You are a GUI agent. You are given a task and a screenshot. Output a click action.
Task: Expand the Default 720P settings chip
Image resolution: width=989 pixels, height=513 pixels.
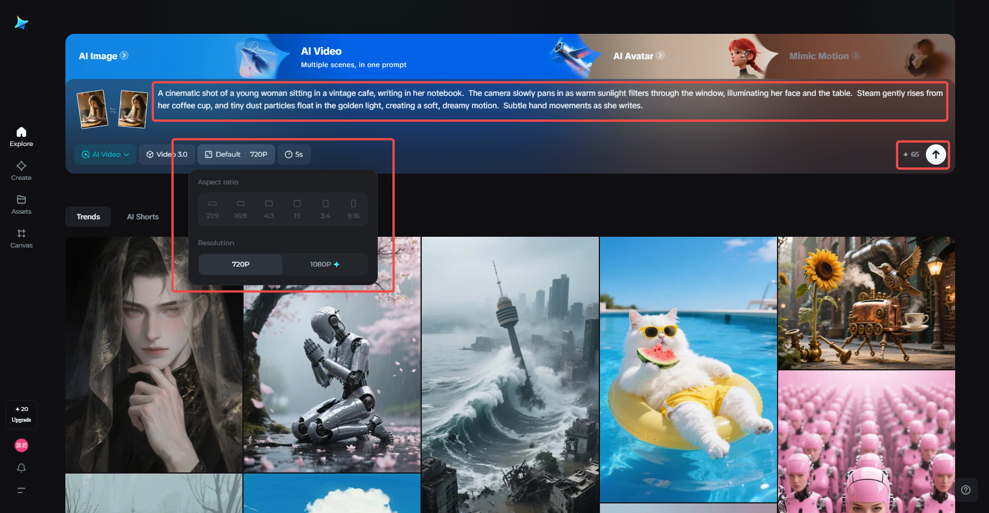(236, 154)
